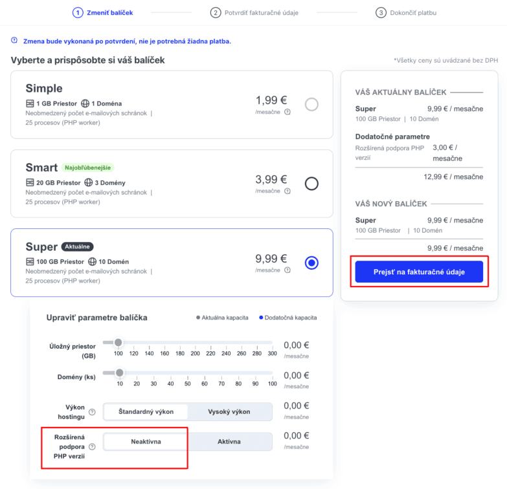Click the help icon beside Super's monthly price

coord(287,270)
